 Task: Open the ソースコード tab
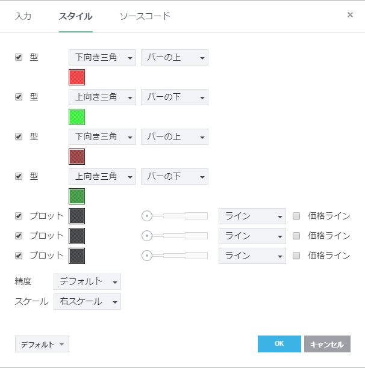coord(145,16)
